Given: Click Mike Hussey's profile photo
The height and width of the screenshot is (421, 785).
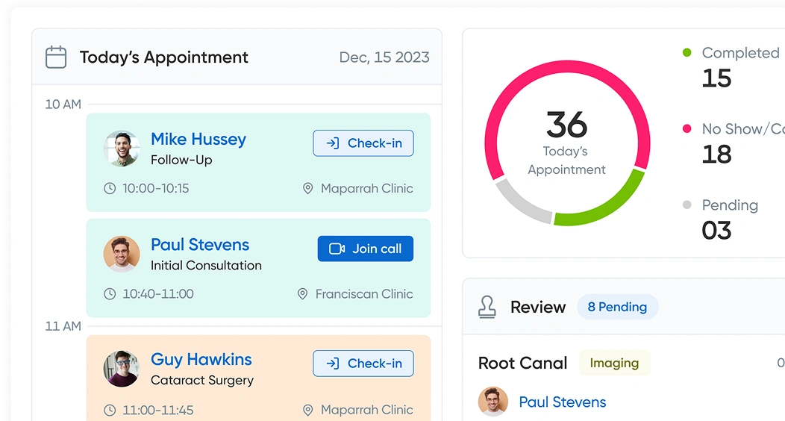Looking at the screenshot, I should (x=122, y=149).
